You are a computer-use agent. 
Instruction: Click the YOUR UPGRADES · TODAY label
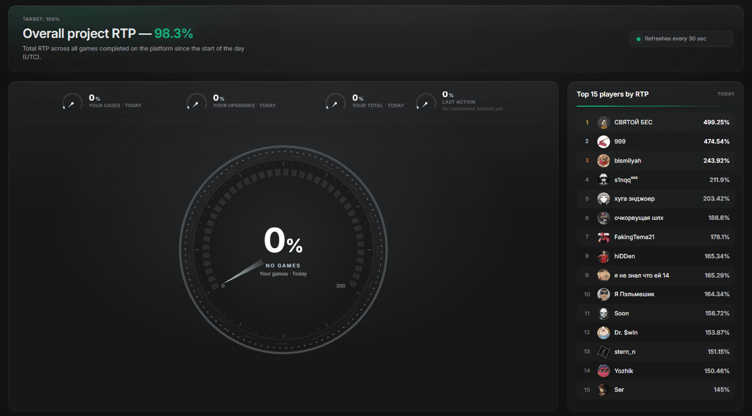coord(244,106)
